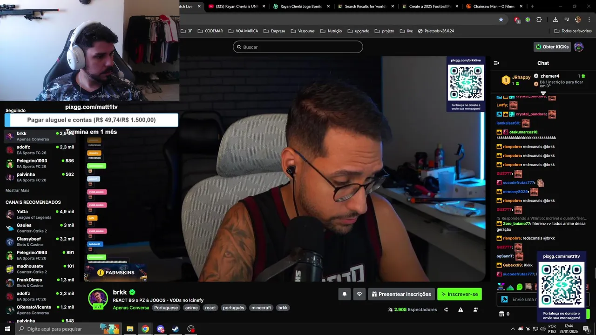Click the share stream icon
Screen dimensions: 596x335
point(446,309)
